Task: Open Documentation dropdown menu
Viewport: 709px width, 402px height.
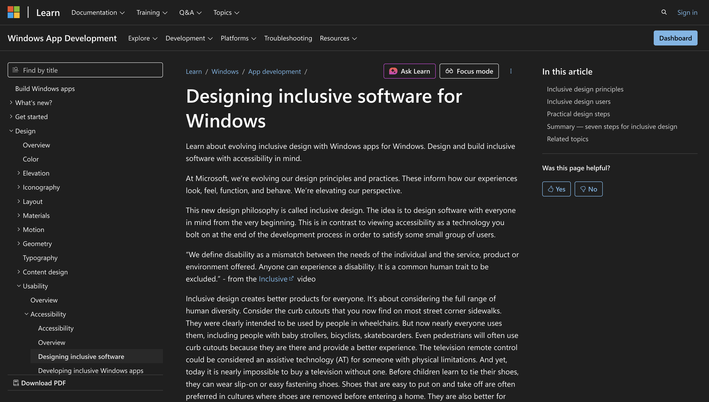Action: click(98, 12)
